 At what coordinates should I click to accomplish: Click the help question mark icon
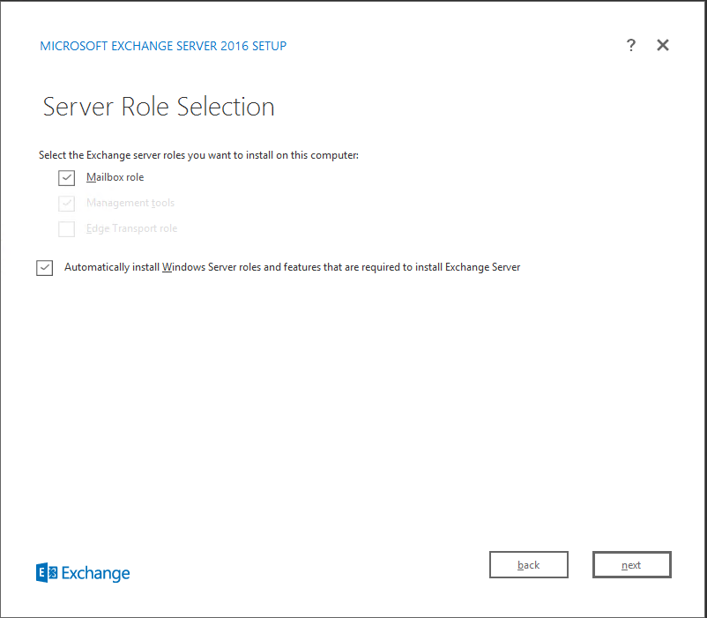coord(631,46)
